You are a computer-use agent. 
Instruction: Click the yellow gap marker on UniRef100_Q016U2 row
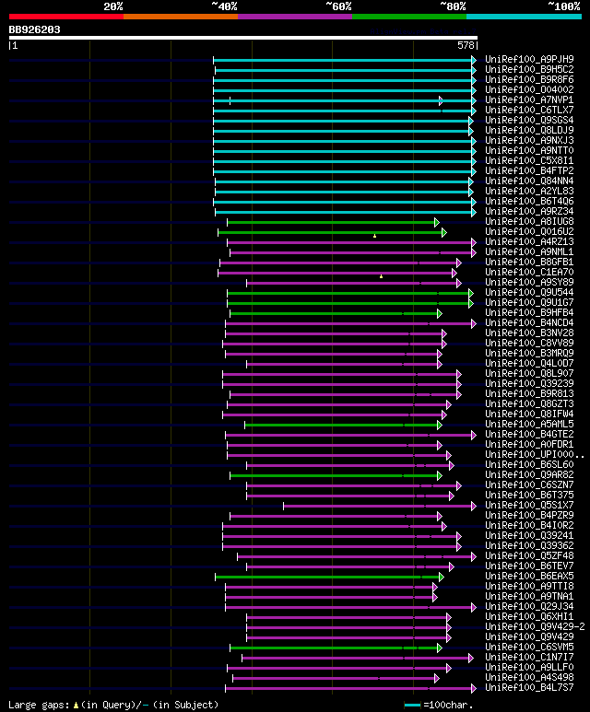coord(374,236)
